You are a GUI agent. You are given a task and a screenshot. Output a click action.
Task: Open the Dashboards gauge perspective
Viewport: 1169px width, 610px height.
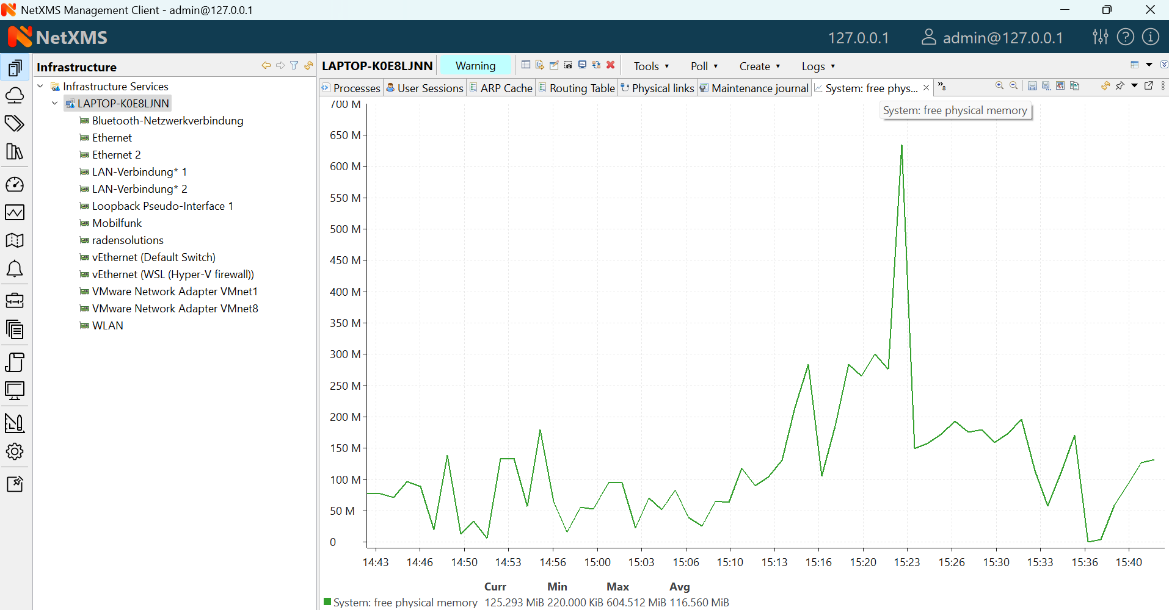tap(15, 184)
